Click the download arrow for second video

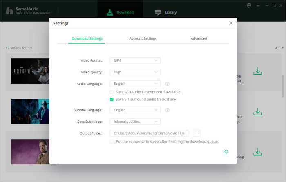257,111
